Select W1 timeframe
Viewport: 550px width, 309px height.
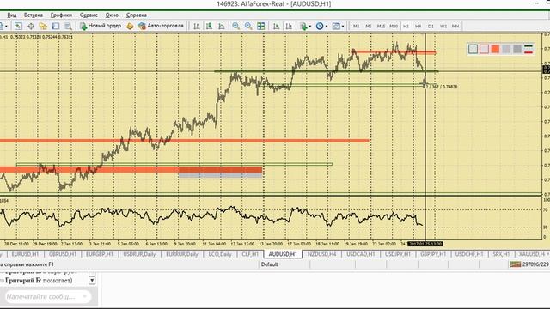443,27
